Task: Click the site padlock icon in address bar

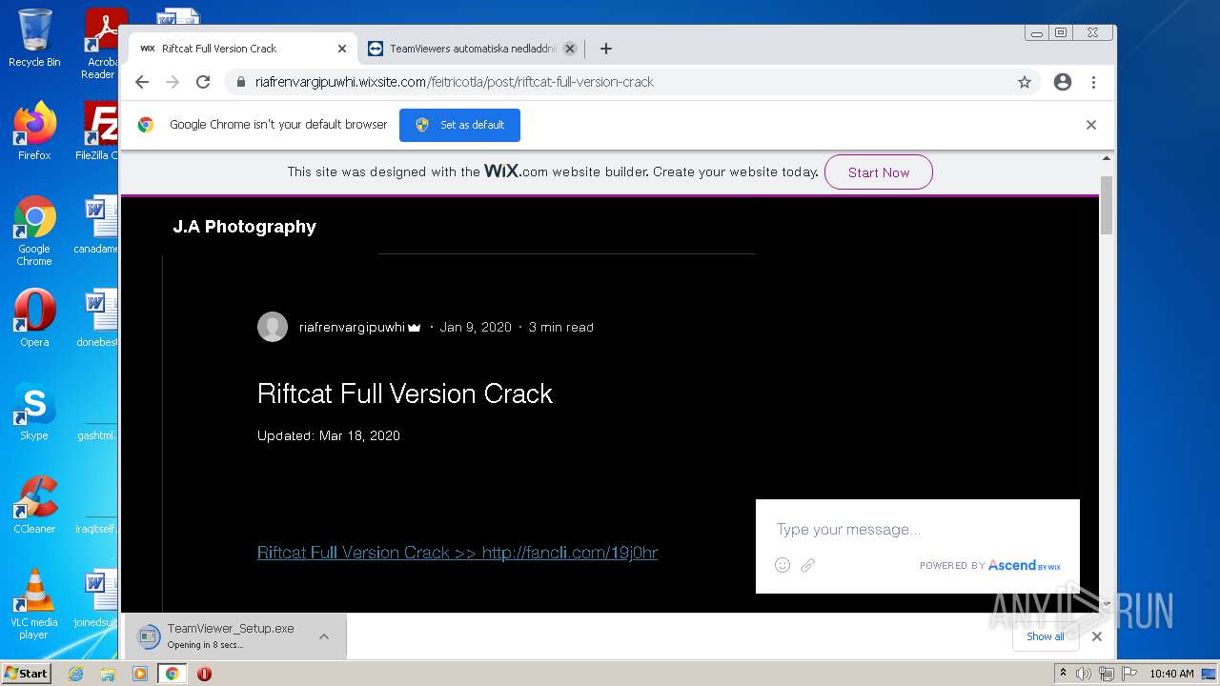Action: point(240,82)
